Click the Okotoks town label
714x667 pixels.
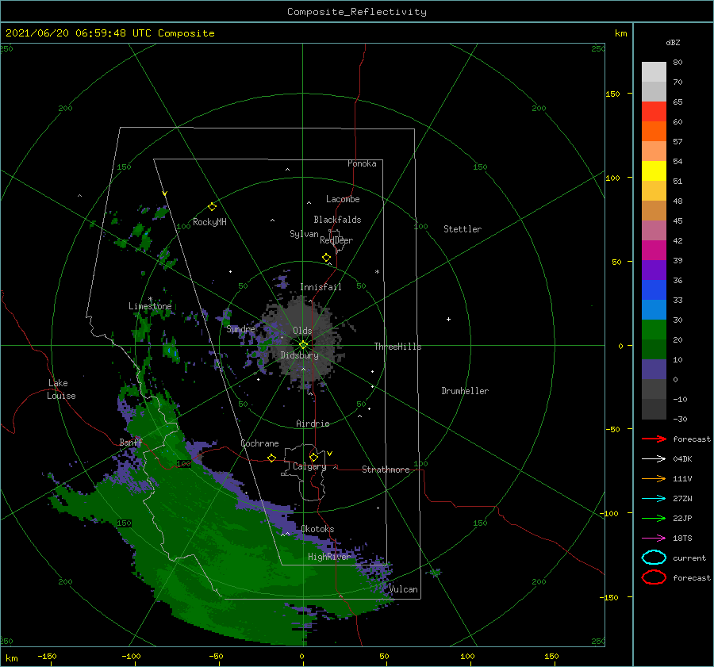[317, 529]
